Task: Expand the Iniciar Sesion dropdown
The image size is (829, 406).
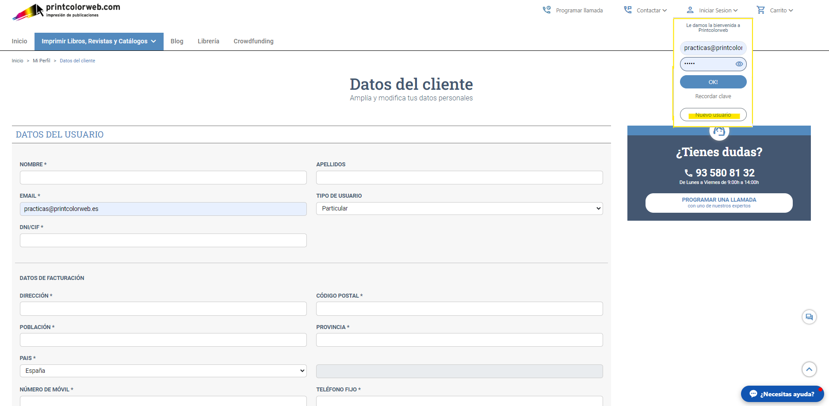Action: point(718,10)
